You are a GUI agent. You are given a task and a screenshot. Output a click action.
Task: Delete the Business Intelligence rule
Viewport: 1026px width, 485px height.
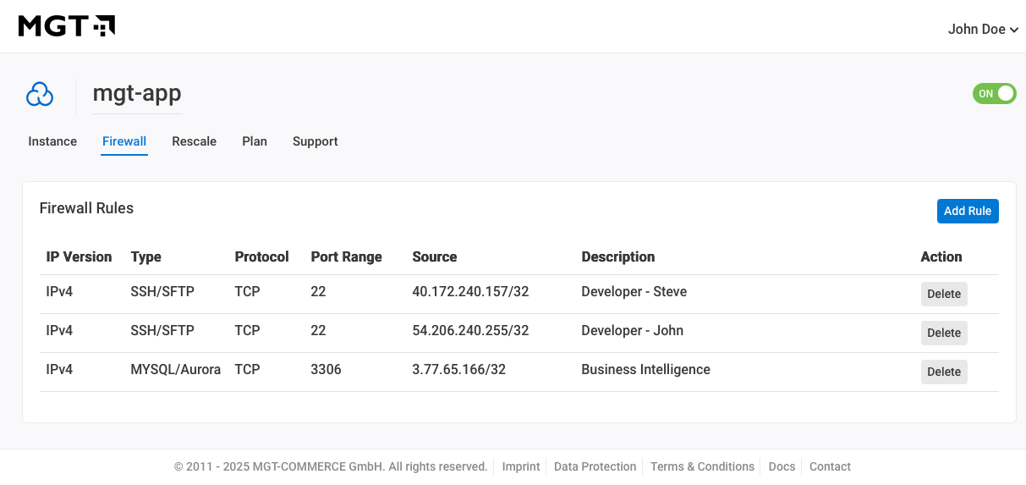coord(944,372)
